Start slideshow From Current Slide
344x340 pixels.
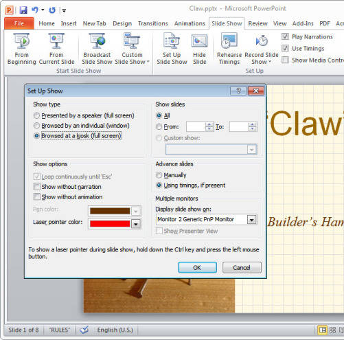click(x=56, y=49)
